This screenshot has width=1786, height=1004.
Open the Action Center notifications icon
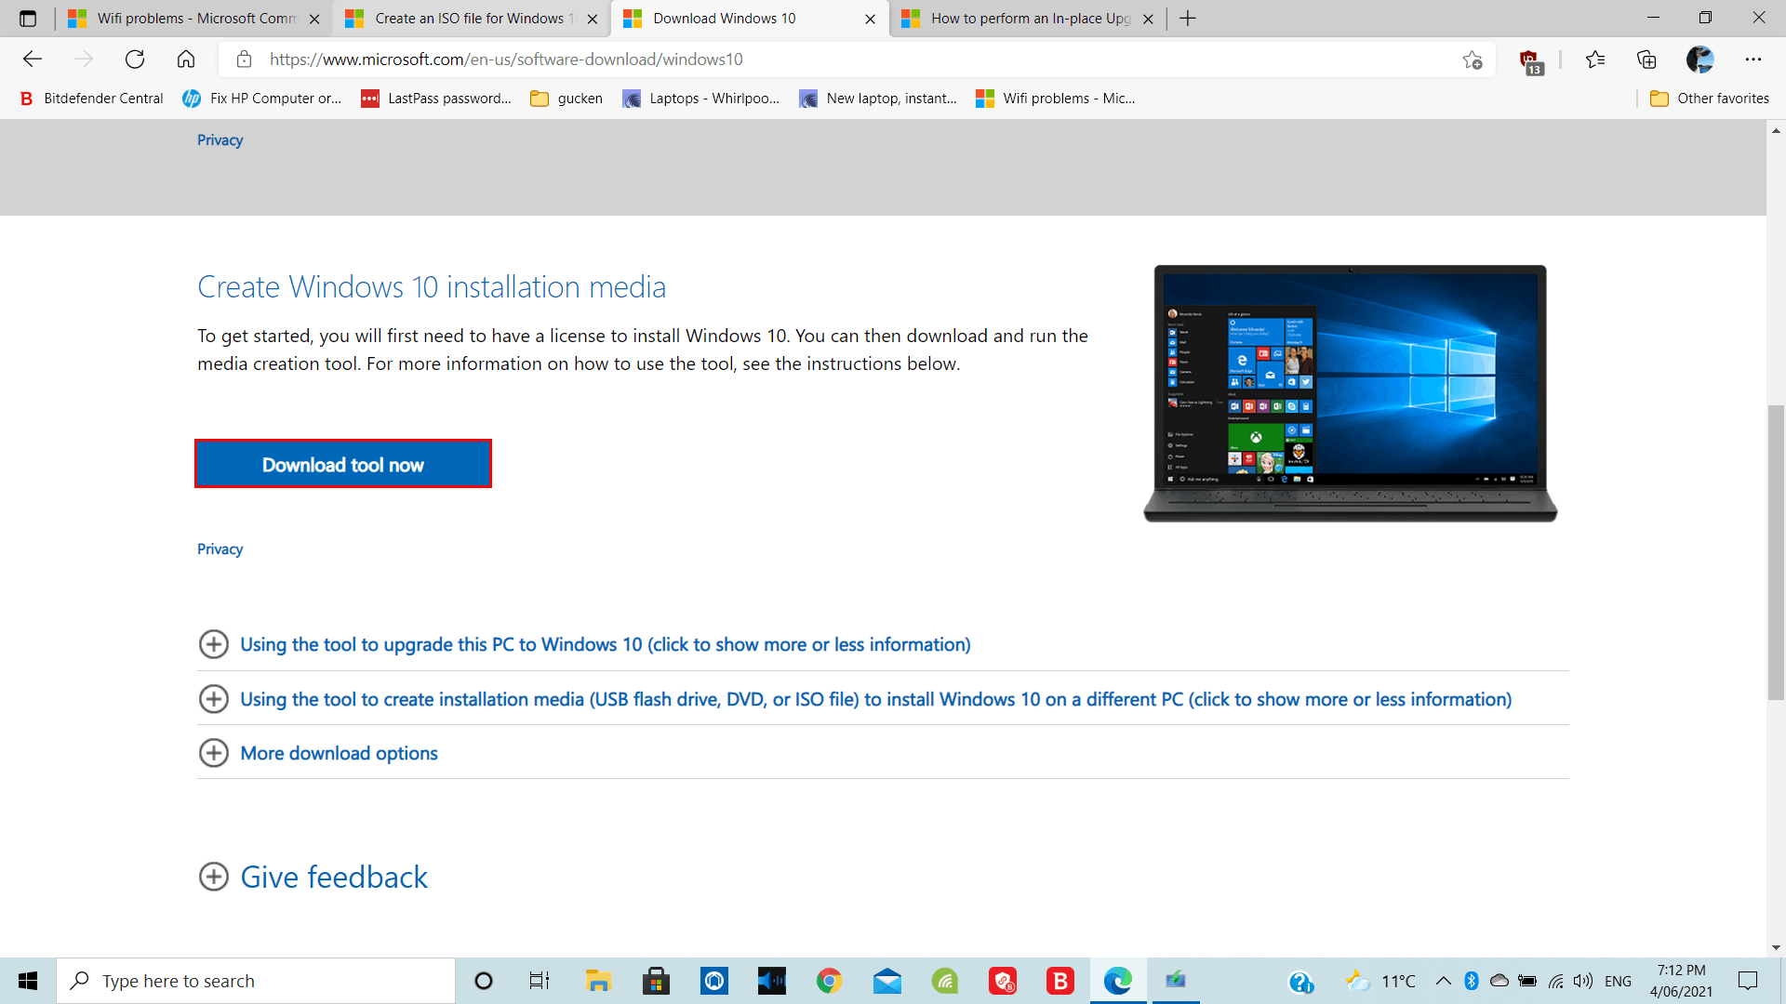tap(1749, 981)
